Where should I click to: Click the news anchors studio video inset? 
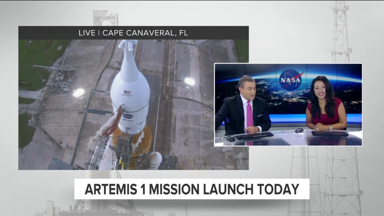coord(288,105)
